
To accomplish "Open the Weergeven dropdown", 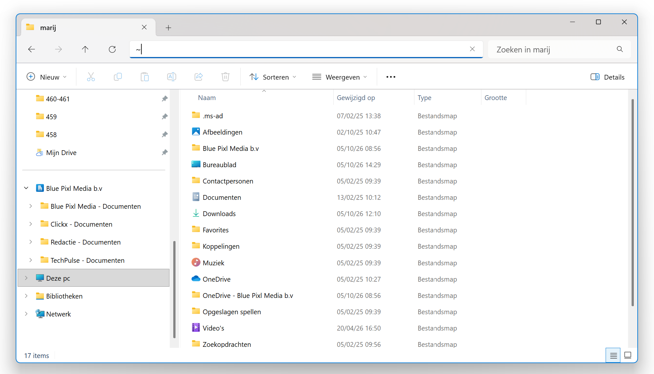I will coord(340,77).
